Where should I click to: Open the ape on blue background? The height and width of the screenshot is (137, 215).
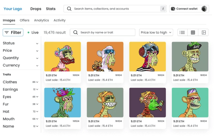[x=63, y=103]
